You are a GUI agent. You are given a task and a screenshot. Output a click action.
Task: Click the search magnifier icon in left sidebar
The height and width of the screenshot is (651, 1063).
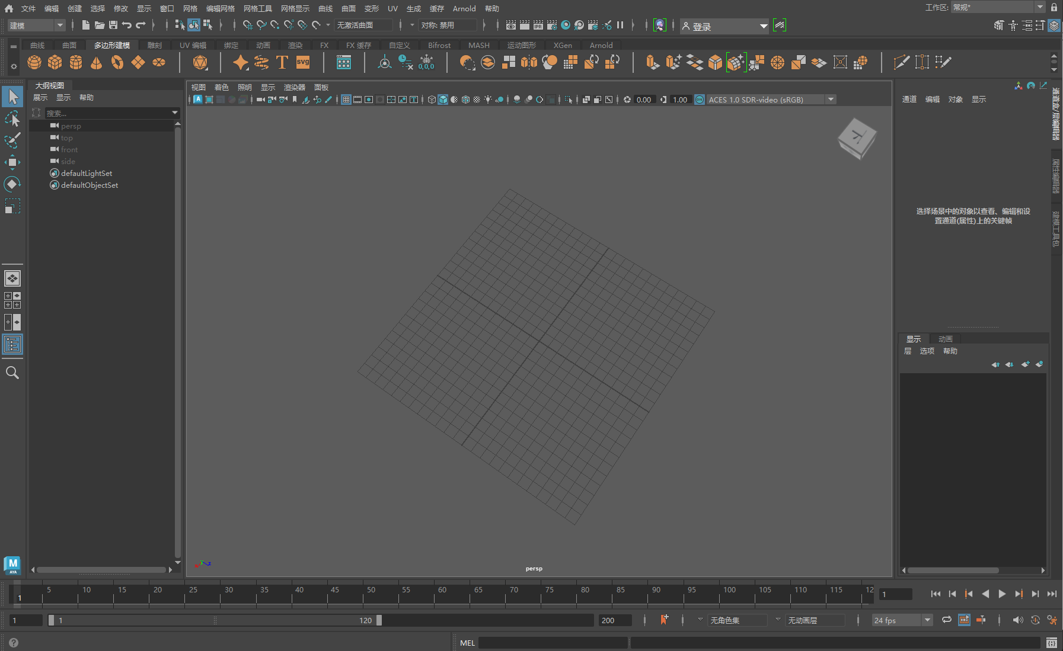pyautogui.click(x=12, y=373)
